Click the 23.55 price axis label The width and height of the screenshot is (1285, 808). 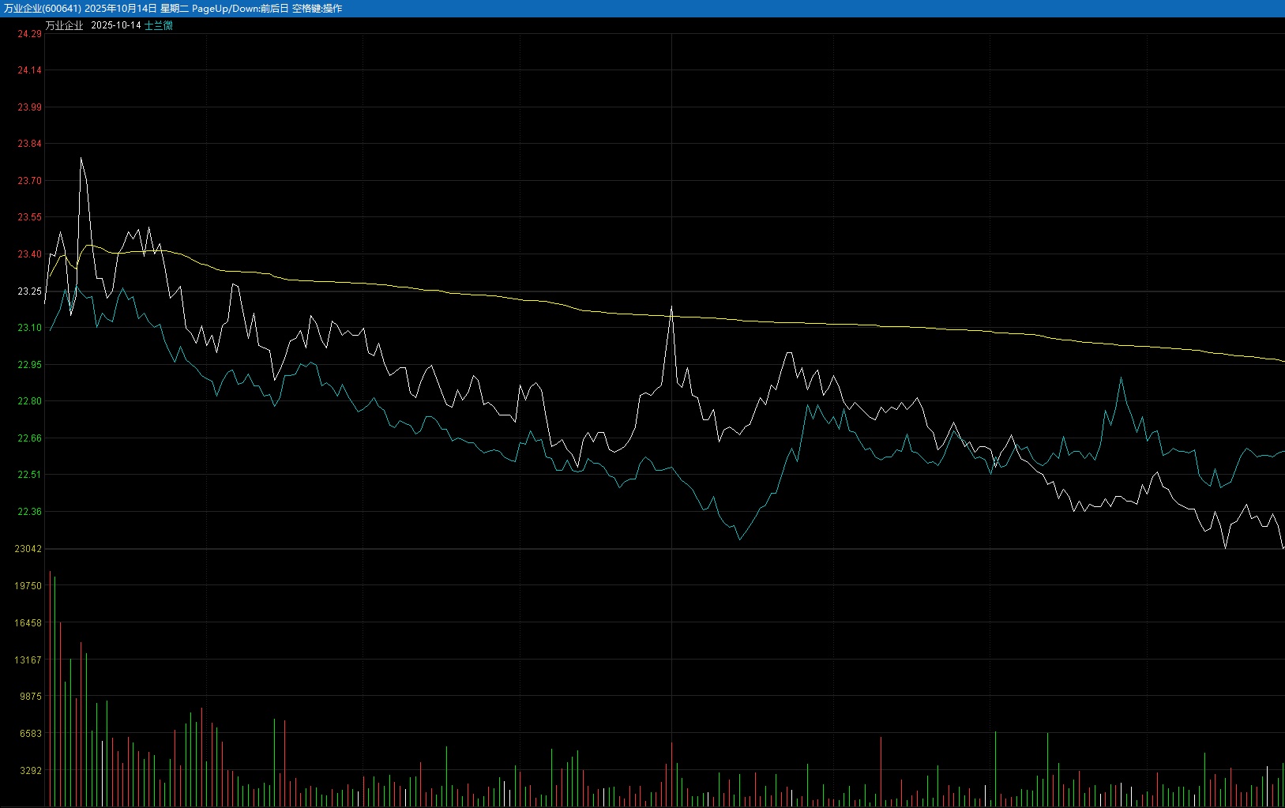click(x=30, y=217)
